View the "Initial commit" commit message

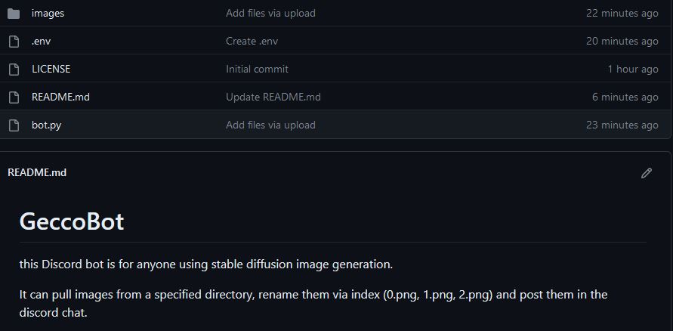point(257,69)
